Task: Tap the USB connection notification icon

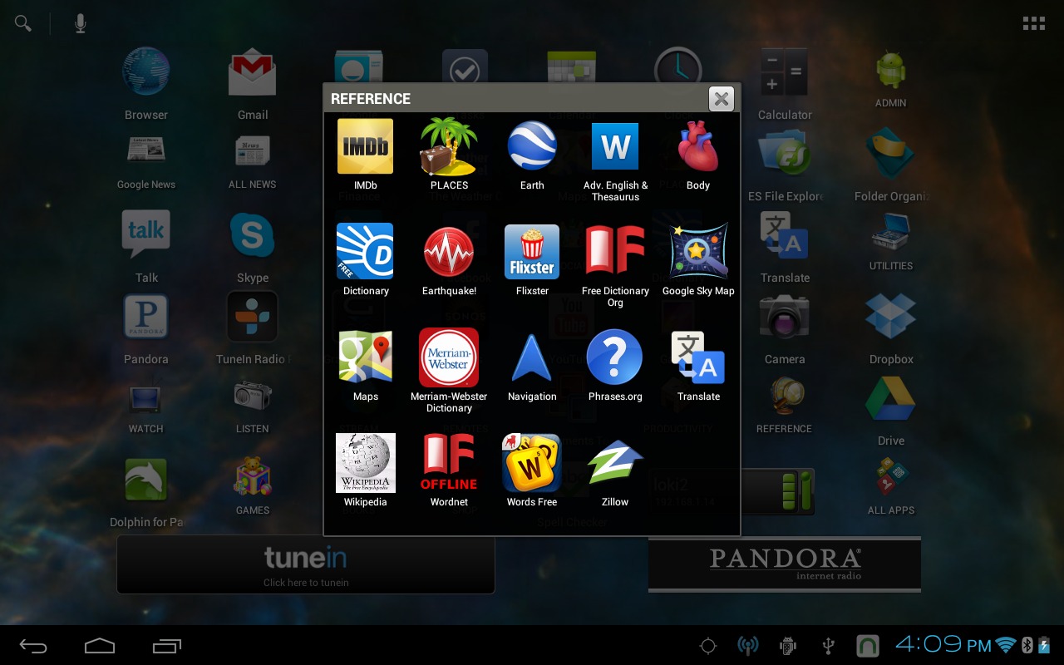Action: tap(828, 646)
